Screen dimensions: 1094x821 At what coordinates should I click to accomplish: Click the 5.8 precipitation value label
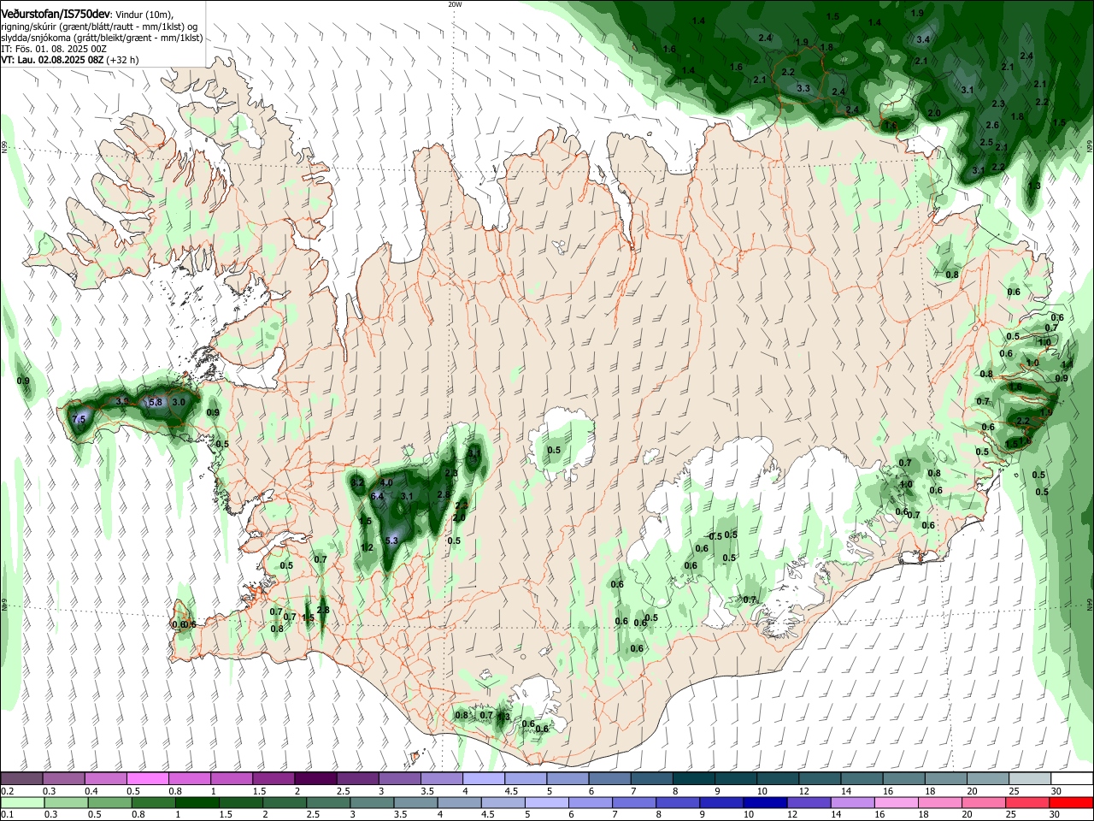pyautogui.click(x=156, y=402)
